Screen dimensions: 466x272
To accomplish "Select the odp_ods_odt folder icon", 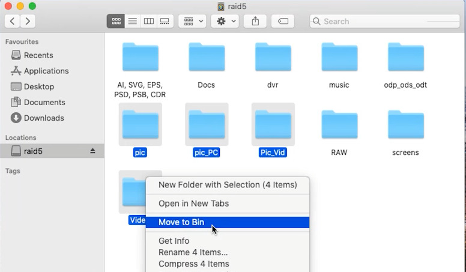I will pyautogui.click(x=406, y=57).
